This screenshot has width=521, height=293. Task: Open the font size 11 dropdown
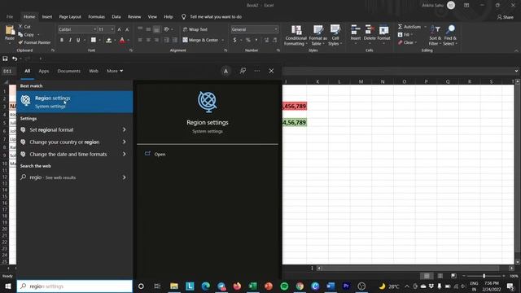point(112,29)
